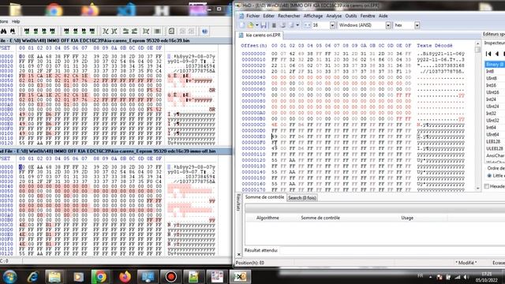The height and width of the screenshot is (284, 505).
Task: Open File Explorer from the taskbar
Action: pos(54,277)
